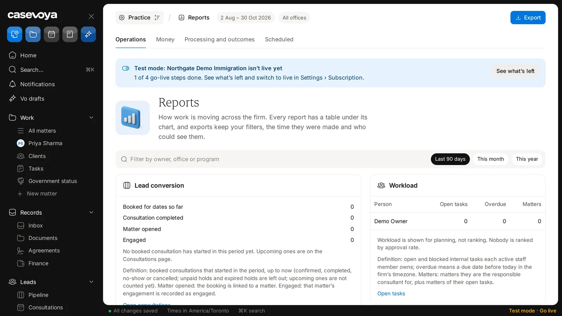562x316 pixels.
Task: Select the Operations tab
Action: pos(131,39)
